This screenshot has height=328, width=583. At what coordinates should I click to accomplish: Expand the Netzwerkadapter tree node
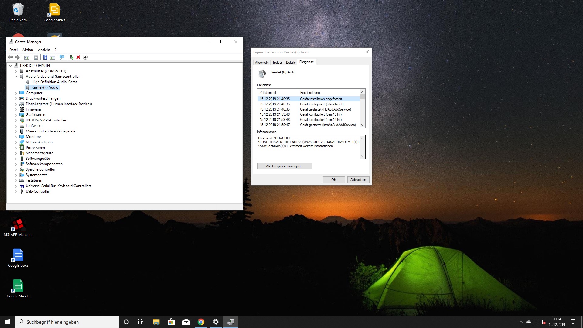point(16,142)
